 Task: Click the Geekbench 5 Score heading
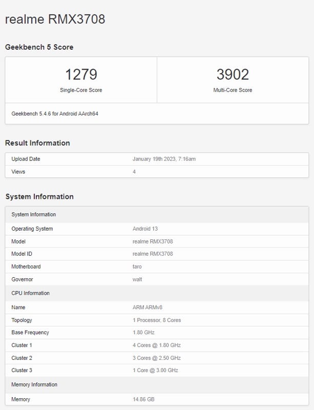point(39,47)
